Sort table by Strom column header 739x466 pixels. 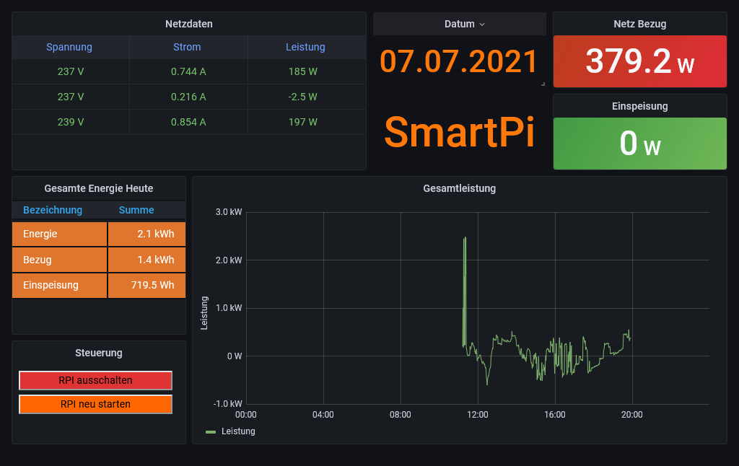(188, 47)
